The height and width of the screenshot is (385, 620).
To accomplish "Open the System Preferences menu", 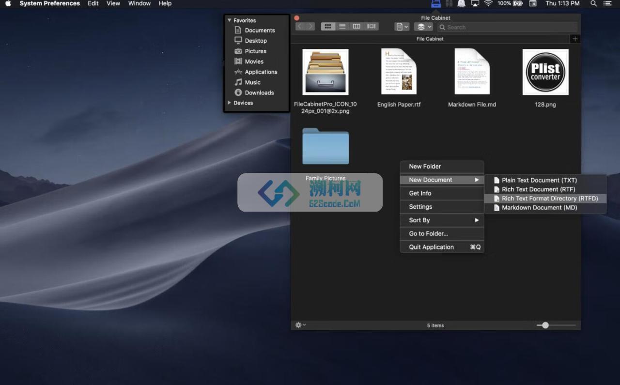I will [x=50, y=3].
